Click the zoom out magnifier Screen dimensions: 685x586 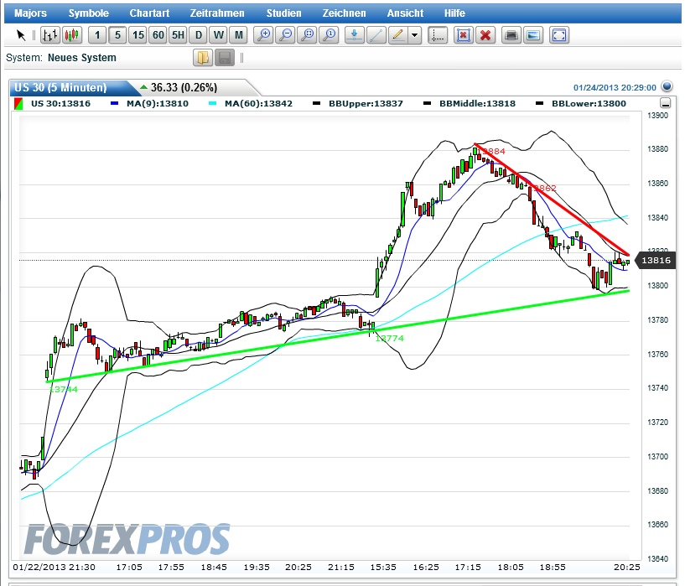tap(285, 35)
